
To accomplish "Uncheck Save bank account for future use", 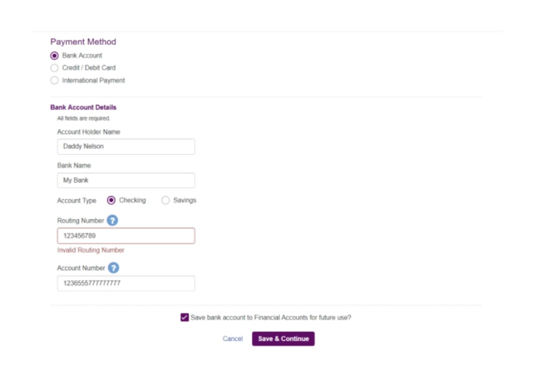I will (184, 318).
